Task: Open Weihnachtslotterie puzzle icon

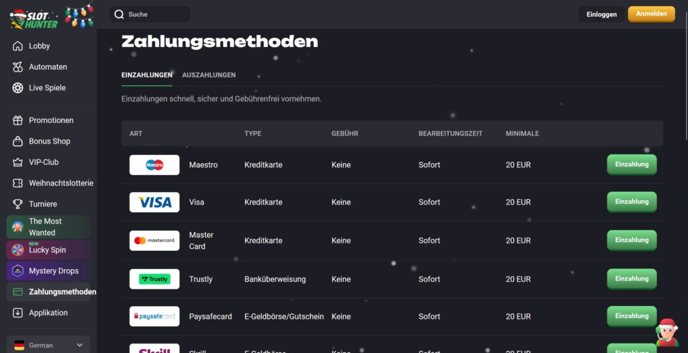Action: 18,183
